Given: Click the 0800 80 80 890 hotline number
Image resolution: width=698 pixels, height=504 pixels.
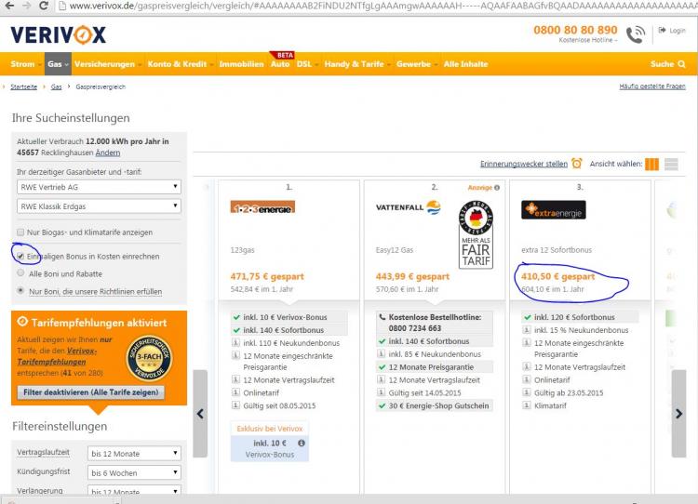Looking at the screenshot, I should point(575,30).
